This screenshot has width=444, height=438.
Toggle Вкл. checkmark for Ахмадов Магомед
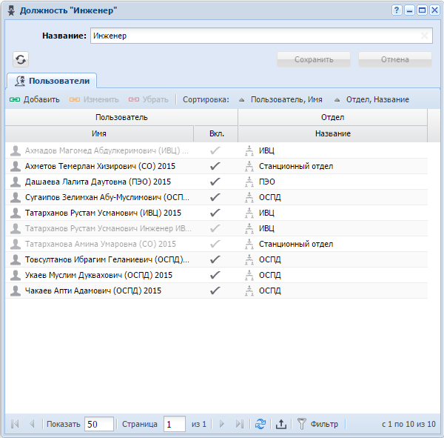point(215,150)
